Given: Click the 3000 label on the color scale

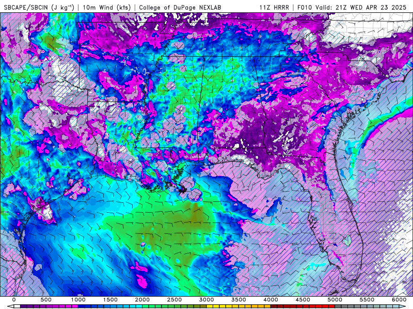Looking at the screenshot, I should [x=206, y=300].
